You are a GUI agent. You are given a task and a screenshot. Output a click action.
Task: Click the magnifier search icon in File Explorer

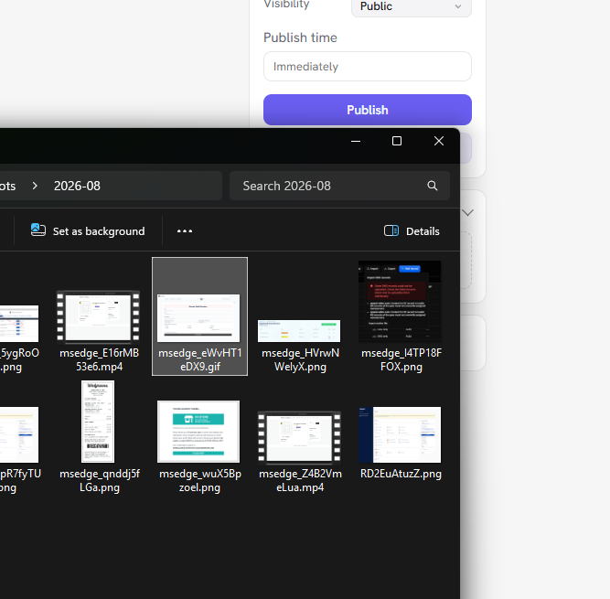(x=433, y=186)
